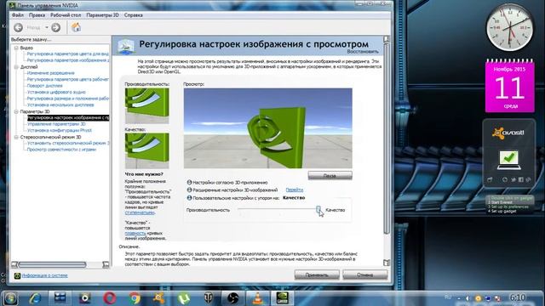Follow the Перейти link
Viewport: 545px width, 306px height.
pos(295,190)
